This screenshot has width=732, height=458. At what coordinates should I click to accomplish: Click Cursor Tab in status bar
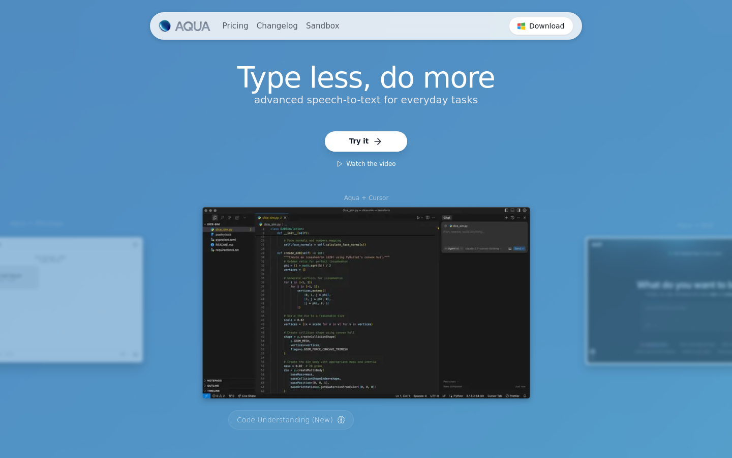click(495, 396)
